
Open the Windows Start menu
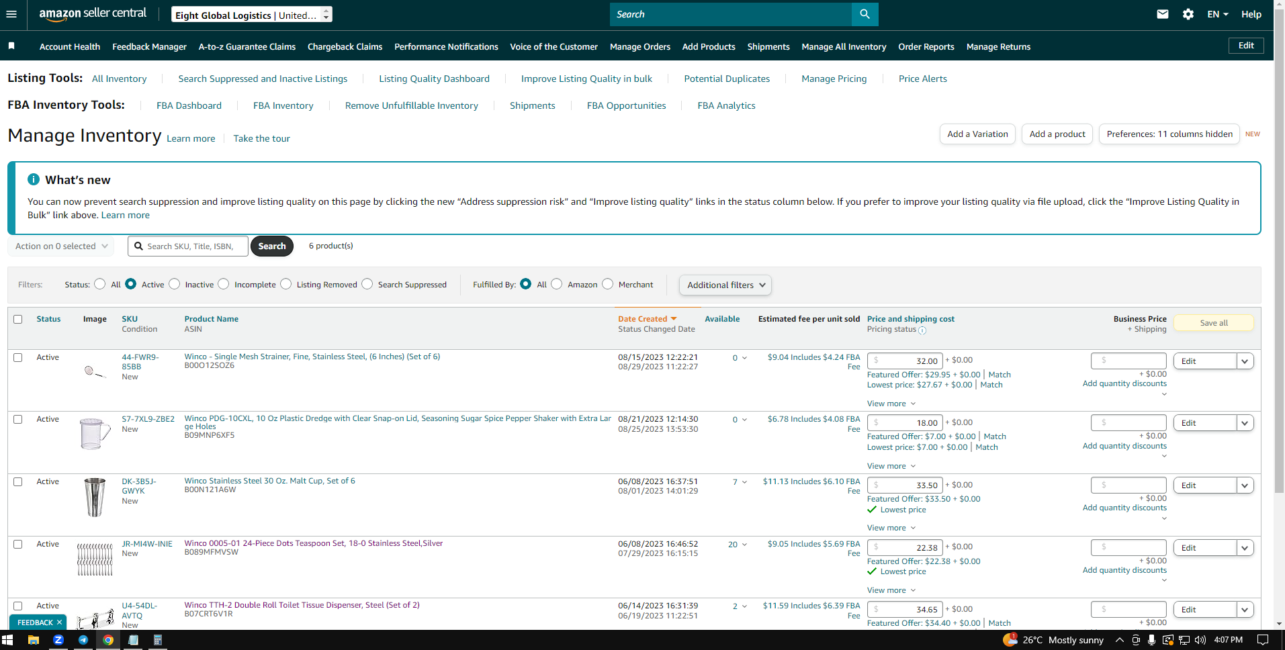8,640
